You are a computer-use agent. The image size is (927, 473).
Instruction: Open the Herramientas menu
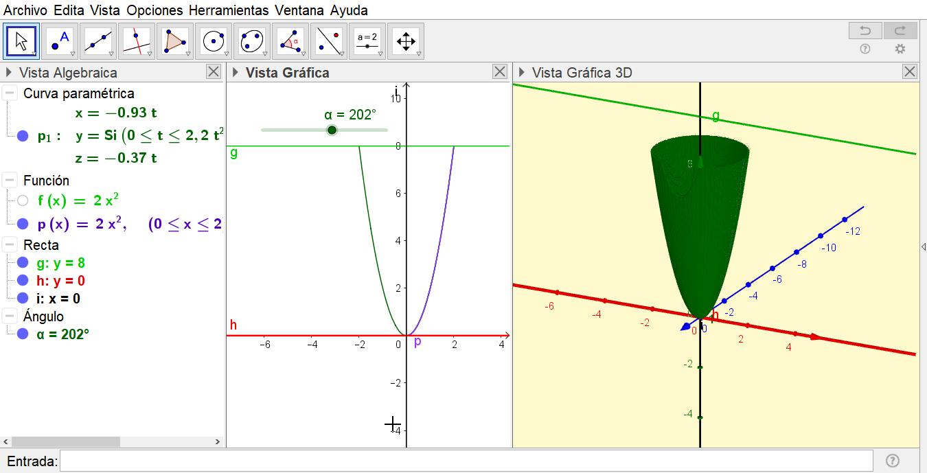(x=229, y=10)
